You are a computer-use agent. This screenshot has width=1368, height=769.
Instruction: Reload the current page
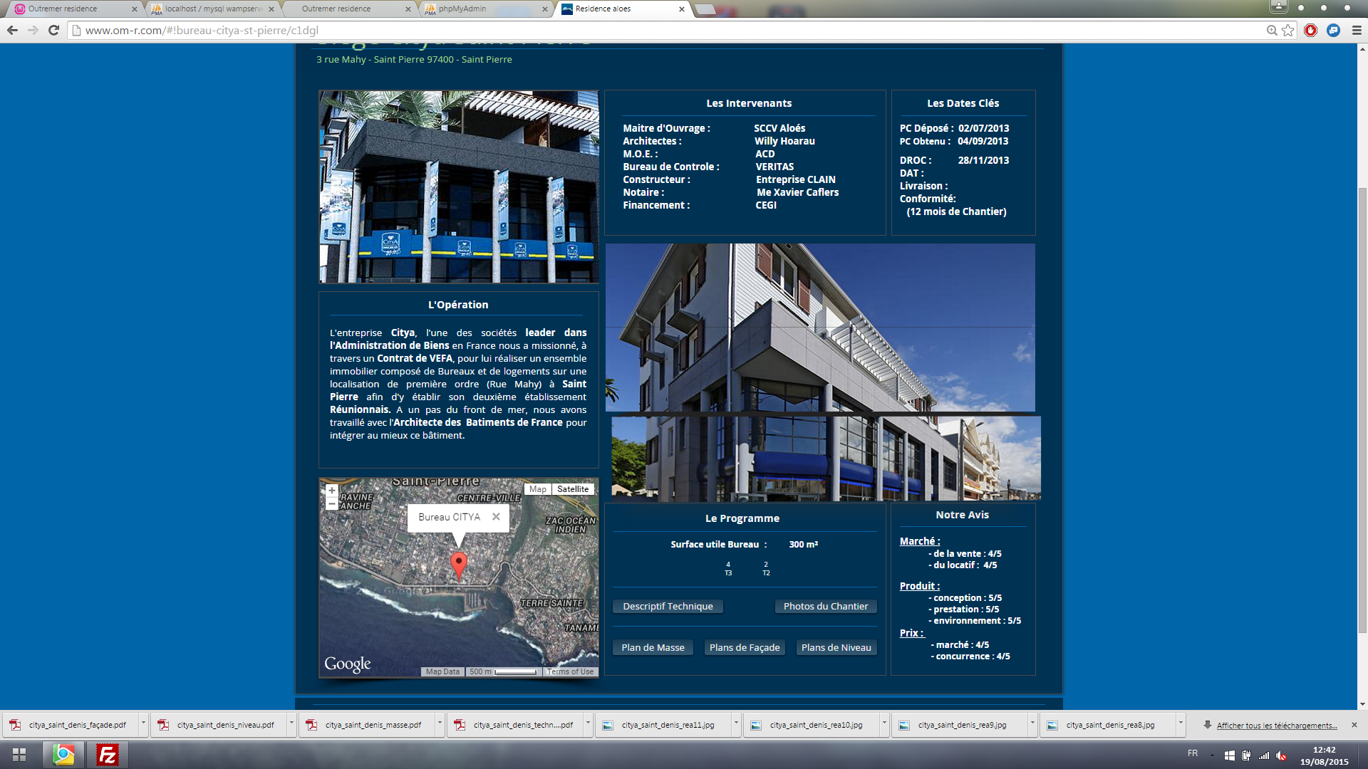[x=53, y=30]
